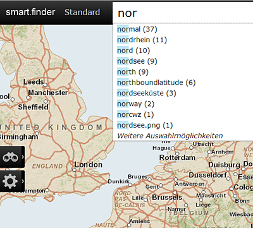Click the Bruges city marker
The image size is (253, 228).
click(149, 179)
